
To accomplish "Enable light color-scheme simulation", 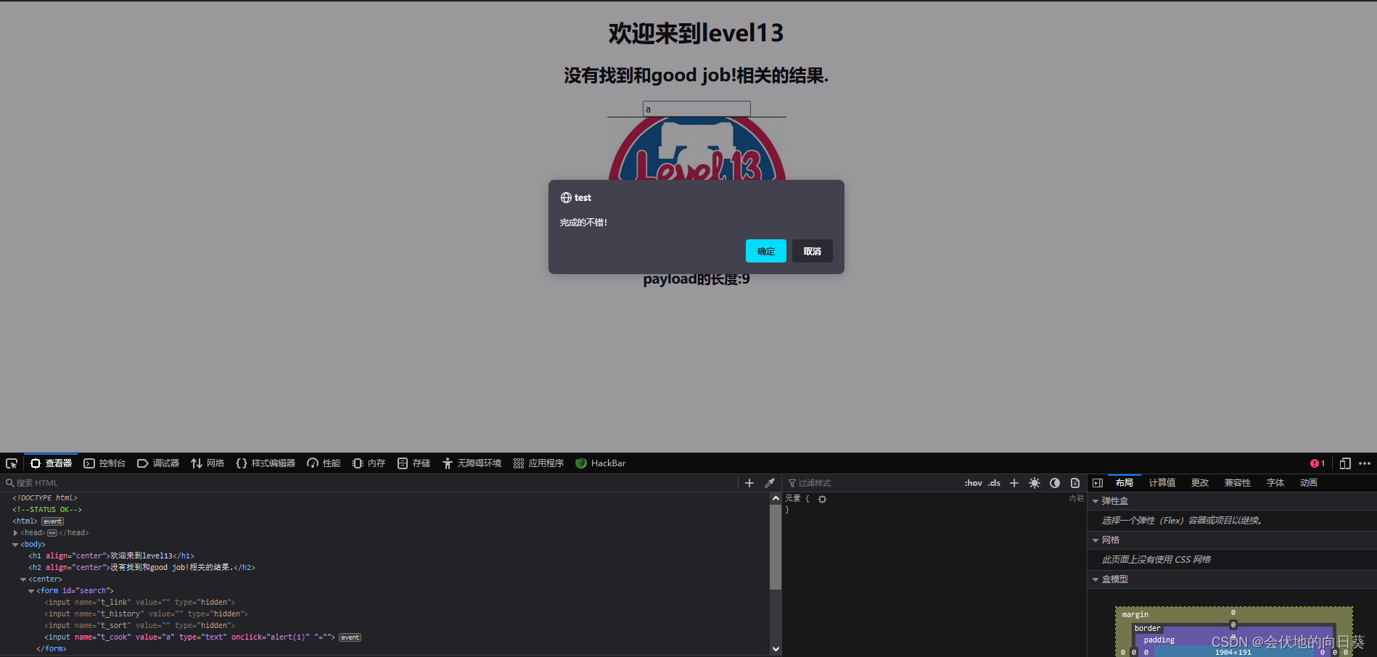I will 1035,483.
